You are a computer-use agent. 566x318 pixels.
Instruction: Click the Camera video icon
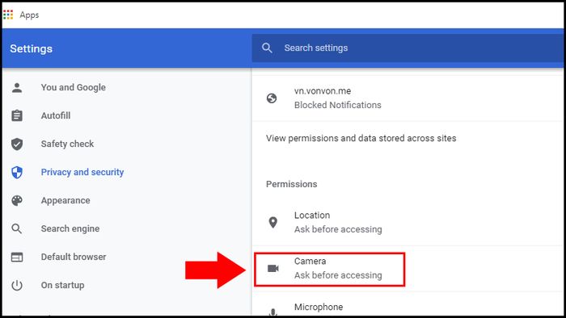273,268
